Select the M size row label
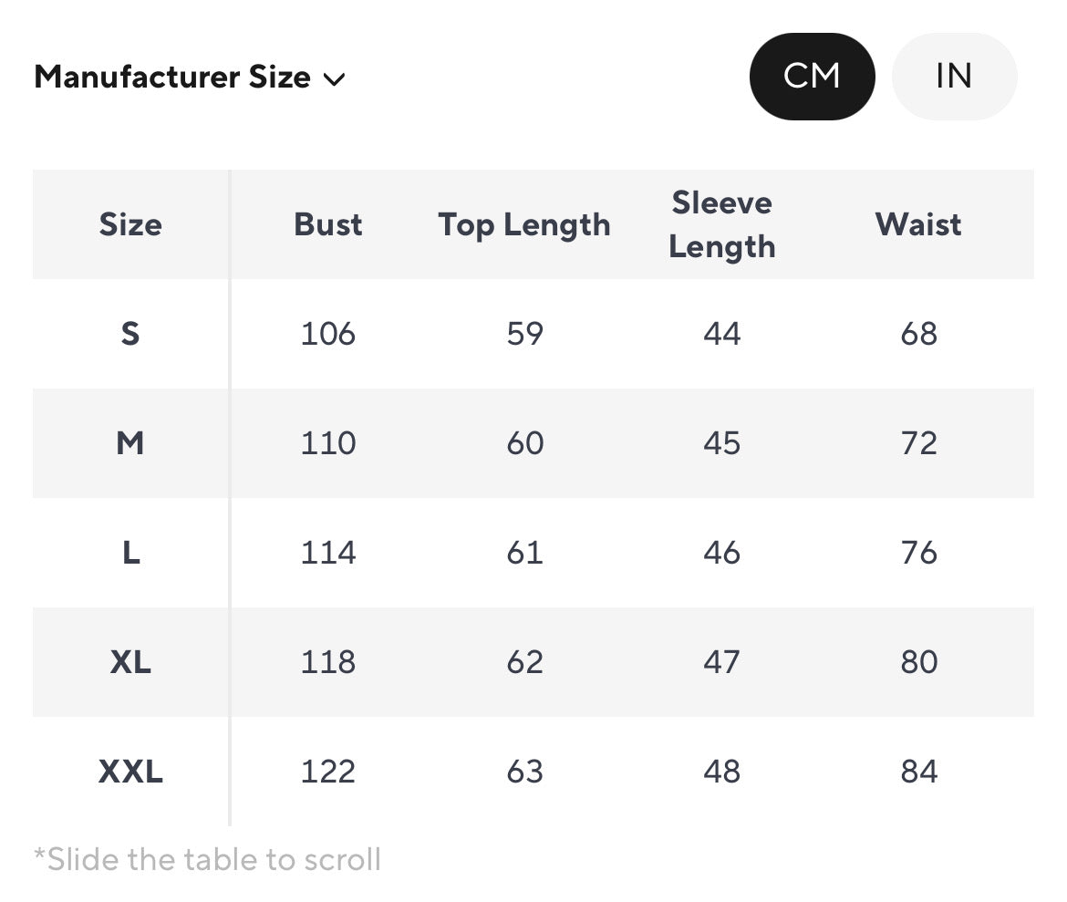 coord(130,443)
